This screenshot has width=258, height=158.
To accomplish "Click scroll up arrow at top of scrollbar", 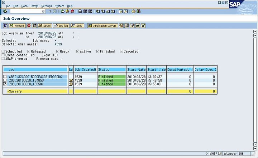I will coord(255,32).
